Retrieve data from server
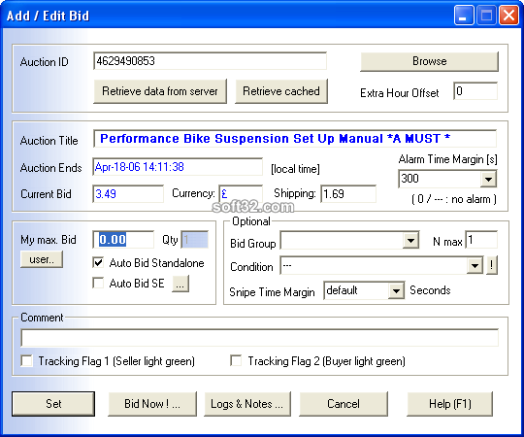This screenshot has height=437, width=524. tap(160, 91)
